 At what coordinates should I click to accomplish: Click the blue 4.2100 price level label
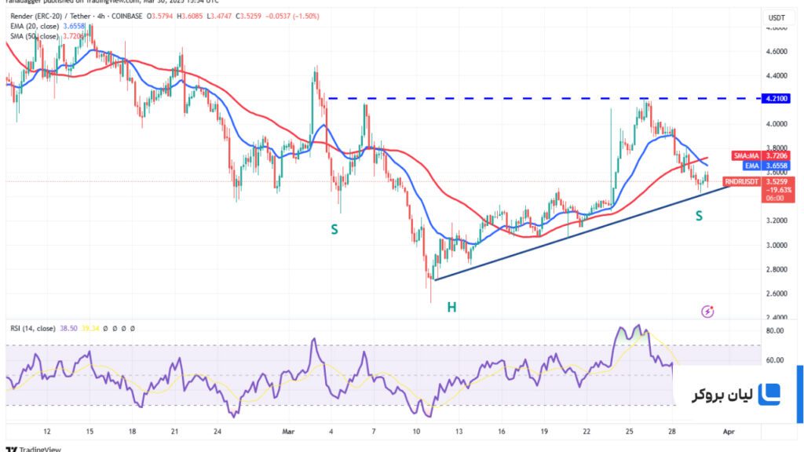click(776, 98)
